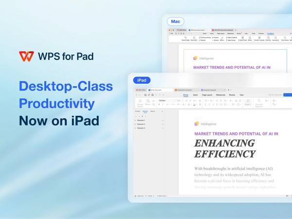
Task: Click the Paste icon in iPad ribbon
Action: pyautogui.click(x=147, y=102)
